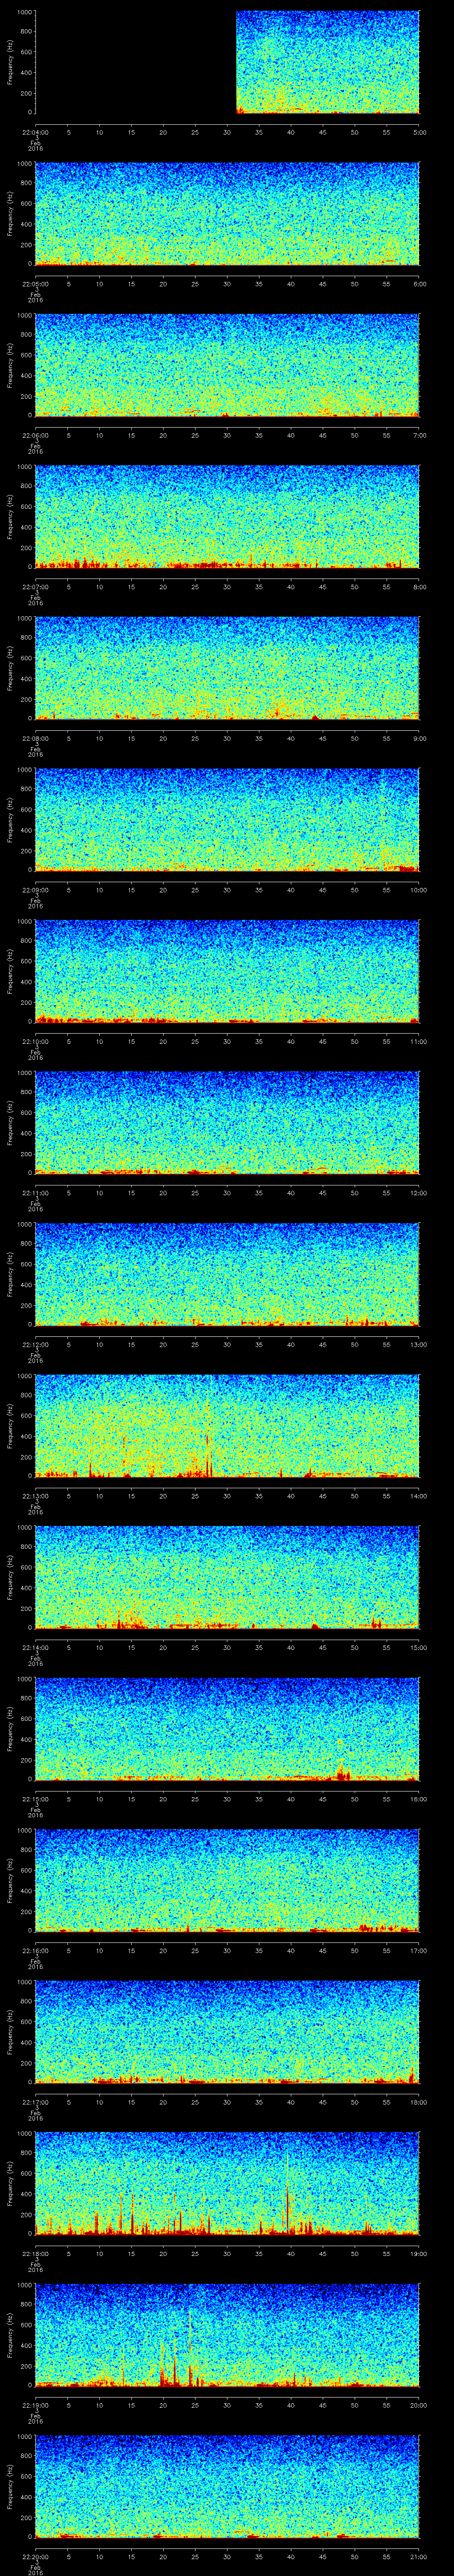The image size is (454, 2576).
Task: Click the 22:16:00 start time label
Action: click(x=35, y=1950)
